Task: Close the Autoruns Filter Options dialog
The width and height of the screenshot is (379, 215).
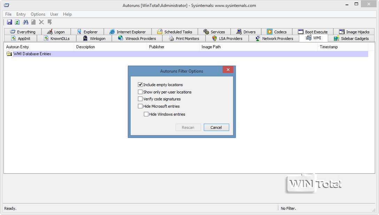Action: coord(228,70)
